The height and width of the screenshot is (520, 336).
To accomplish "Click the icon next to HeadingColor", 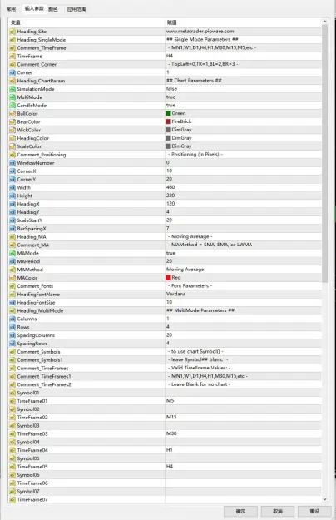I will click(12, 138).
